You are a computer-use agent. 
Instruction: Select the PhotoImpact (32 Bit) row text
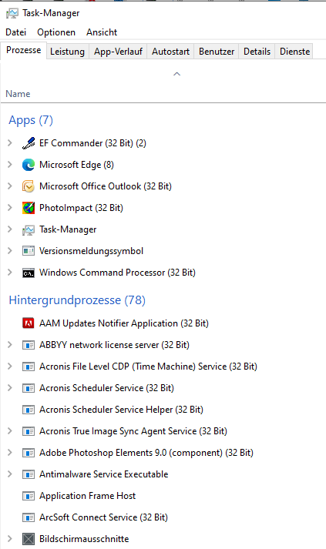tap(81, 208)
